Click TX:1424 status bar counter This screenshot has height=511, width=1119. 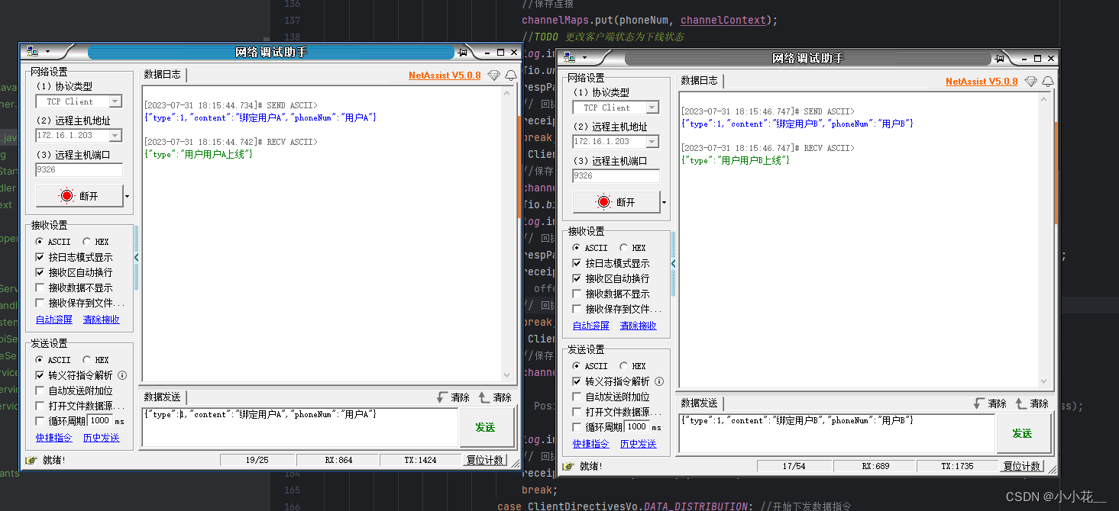point(422,461)
